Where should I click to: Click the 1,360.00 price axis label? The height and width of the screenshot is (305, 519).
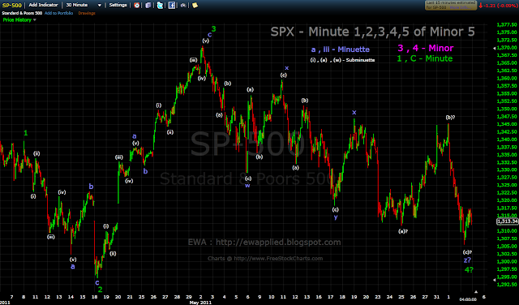tap(507, 78)
